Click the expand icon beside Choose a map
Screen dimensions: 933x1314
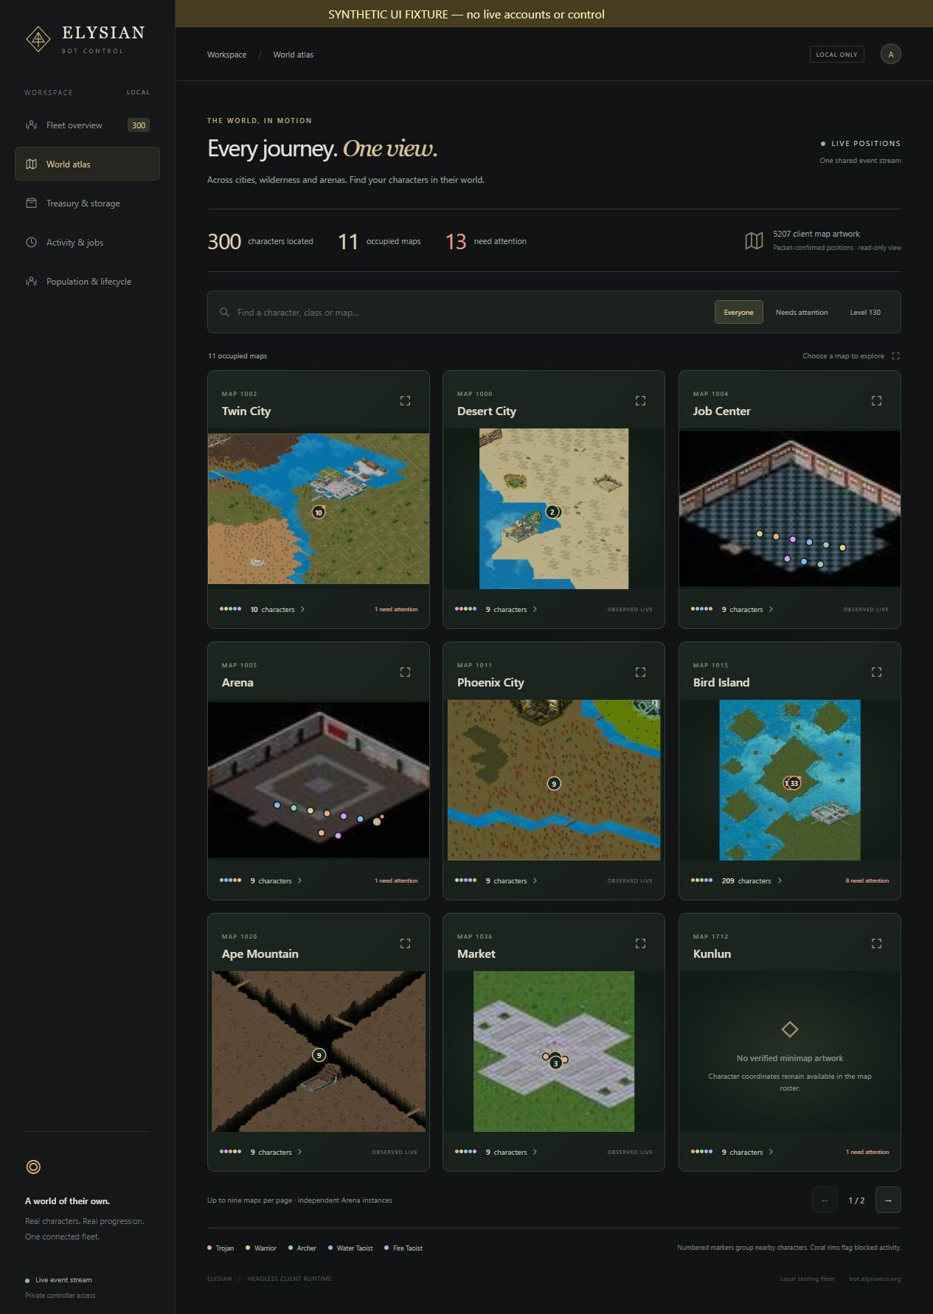895,355
